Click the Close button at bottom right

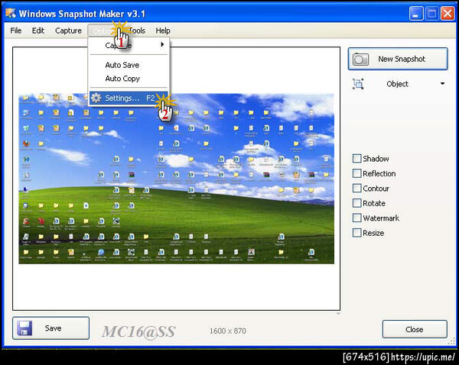pyautogui.click(x=415, y=329)
